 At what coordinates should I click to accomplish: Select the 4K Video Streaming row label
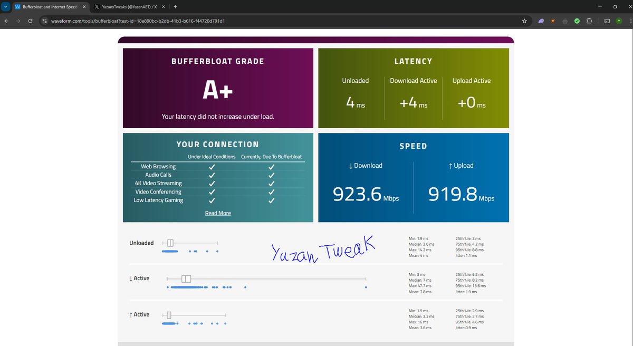[158, 184]
